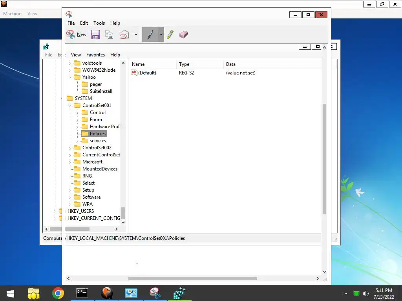Expand the services subkey
This screenshot has width=402, height=301.
[x=77, y=141]
